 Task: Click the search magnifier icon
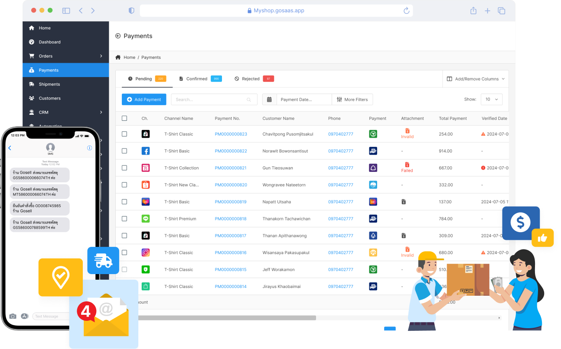pos(249,100)
